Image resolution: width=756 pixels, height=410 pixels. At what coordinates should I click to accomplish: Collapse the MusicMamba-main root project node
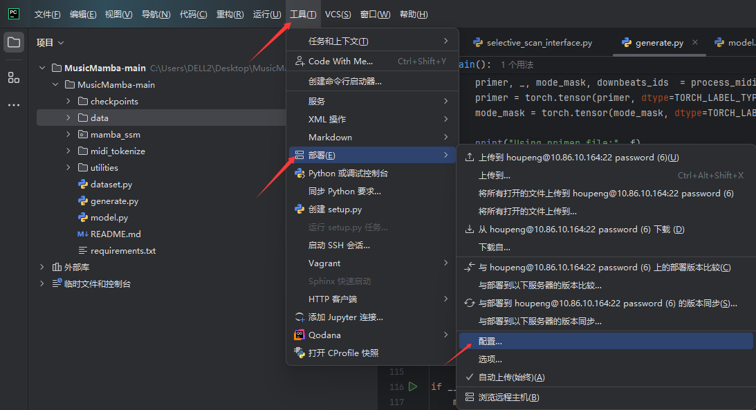click(x=42, y=68)
